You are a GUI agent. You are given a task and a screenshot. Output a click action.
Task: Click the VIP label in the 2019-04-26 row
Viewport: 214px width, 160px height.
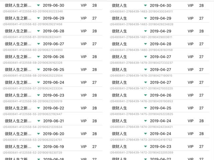tap(191, 96)
